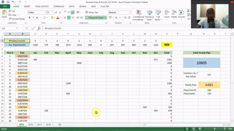Open Format as Table gallery
This screenshot has height=131, width=234.
pyautogui.click(x=150, y=15)
